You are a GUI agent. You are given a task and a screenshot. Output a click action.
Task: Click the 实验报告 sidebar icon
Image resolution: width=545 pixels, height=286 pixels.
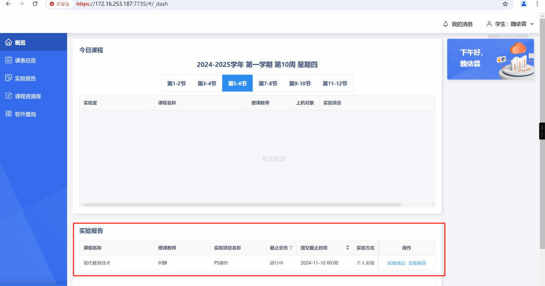tap(9, 78)
